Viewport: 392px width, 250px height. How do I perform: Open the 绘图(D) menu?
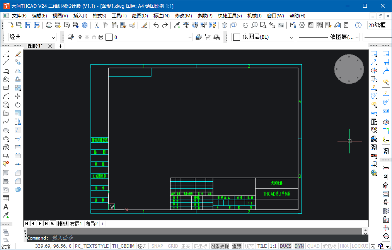click(140, 16)
